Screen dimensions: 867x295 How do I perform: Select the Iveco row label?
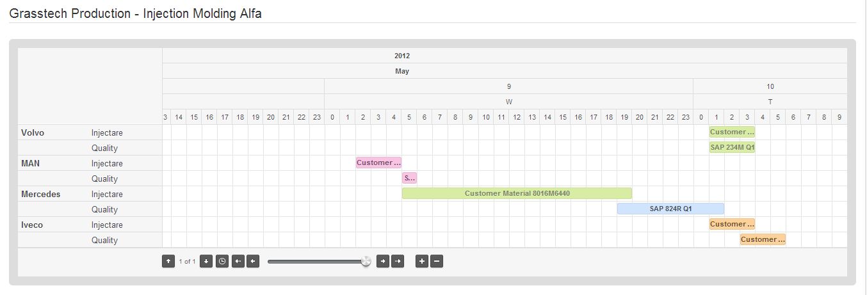click(32, 225)
